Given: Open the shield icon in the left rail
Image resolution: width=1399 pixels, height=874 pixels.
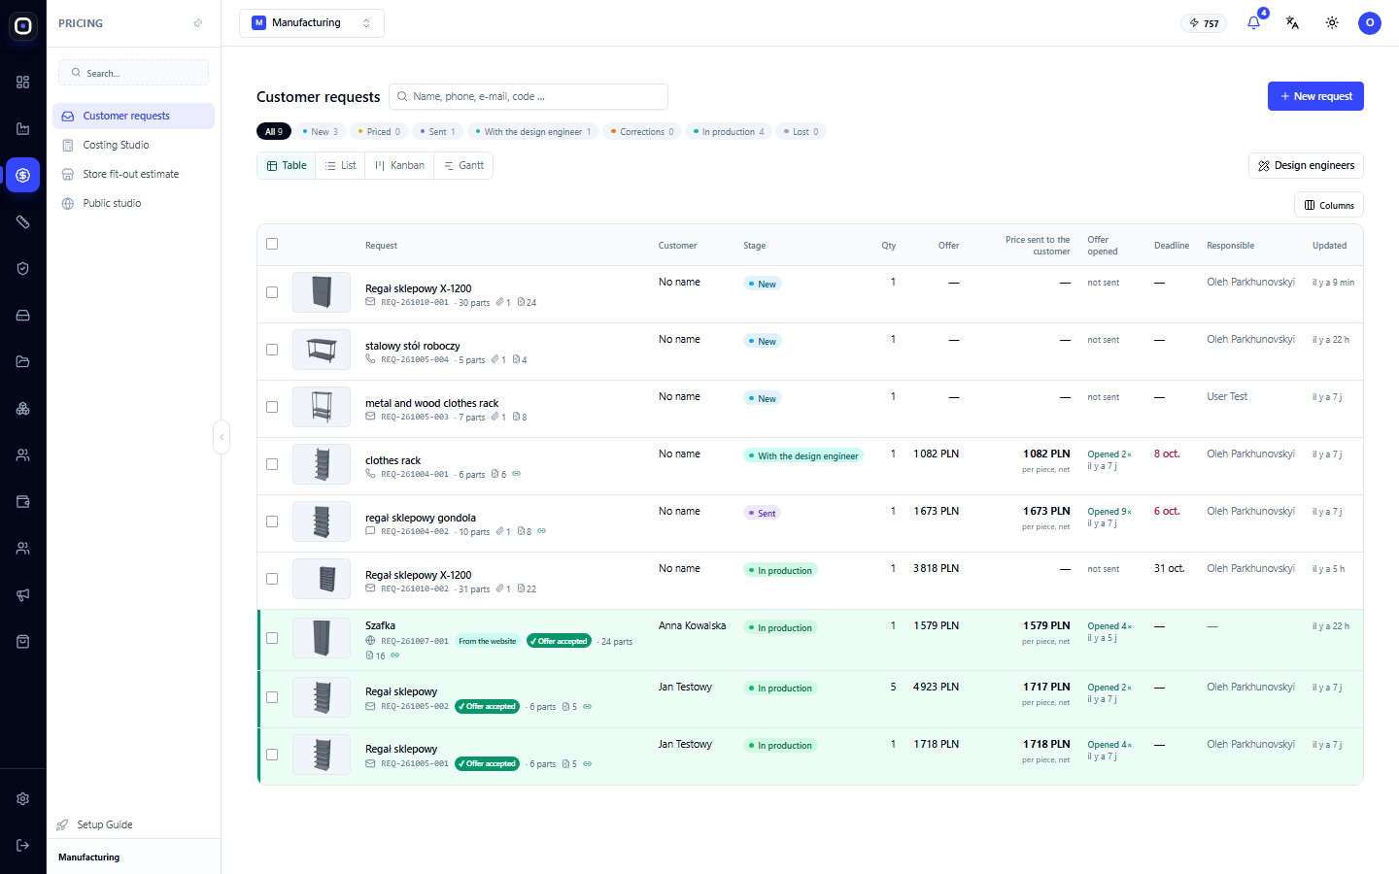Looking at the screenshot, I should point(22,269).
